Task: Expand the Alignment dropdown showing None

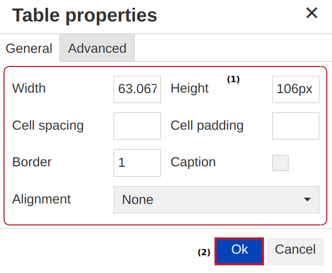Action: click(x=216, y=200)
